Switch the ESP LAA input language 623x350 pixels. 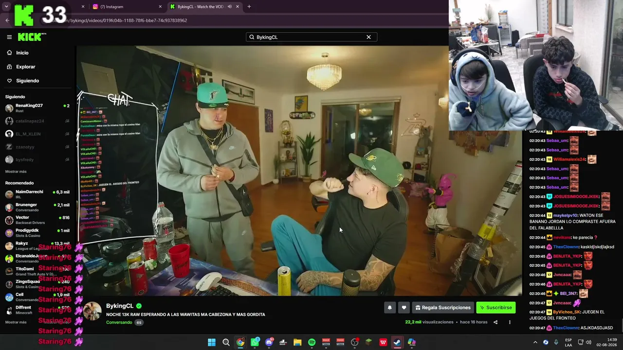[x=568, y=342]
